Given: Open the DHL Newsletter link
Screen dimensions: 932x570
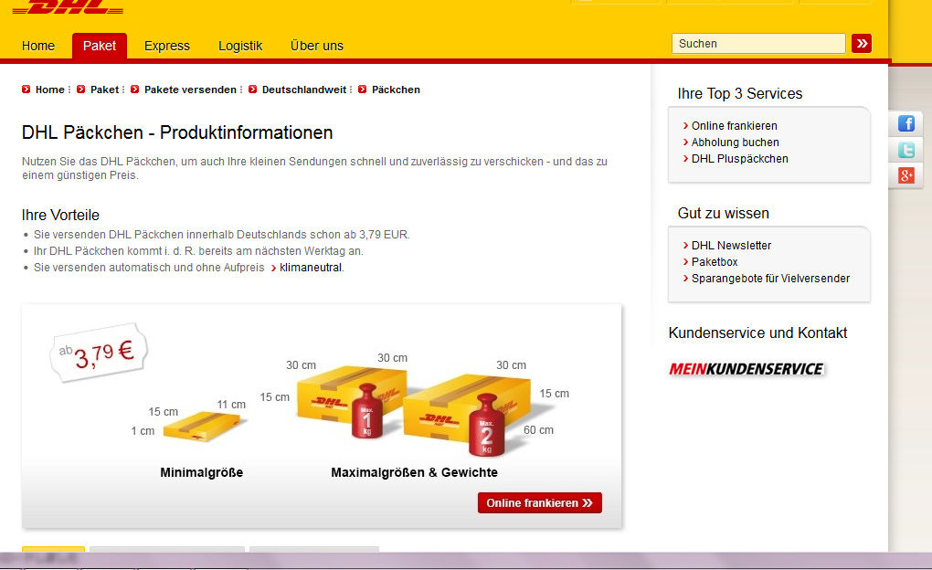Looking at the screenshot, I should coord(731,246).
